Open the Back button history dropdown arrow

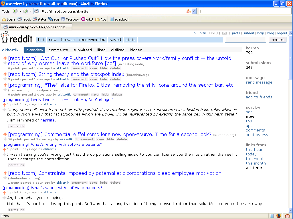[x=20, y=11]
